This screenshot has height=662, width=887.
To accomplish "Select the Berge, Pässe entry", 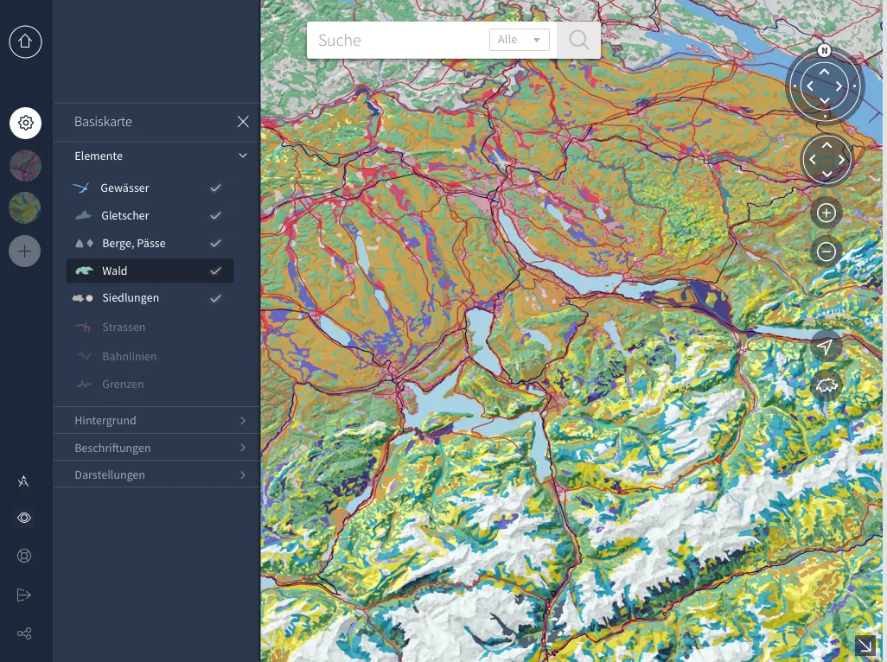I will coord(136,243).
